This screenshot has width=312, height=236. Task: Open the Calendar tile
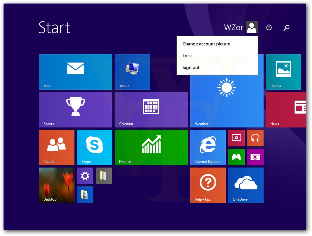pyautogui.click(x=151, y=110)
